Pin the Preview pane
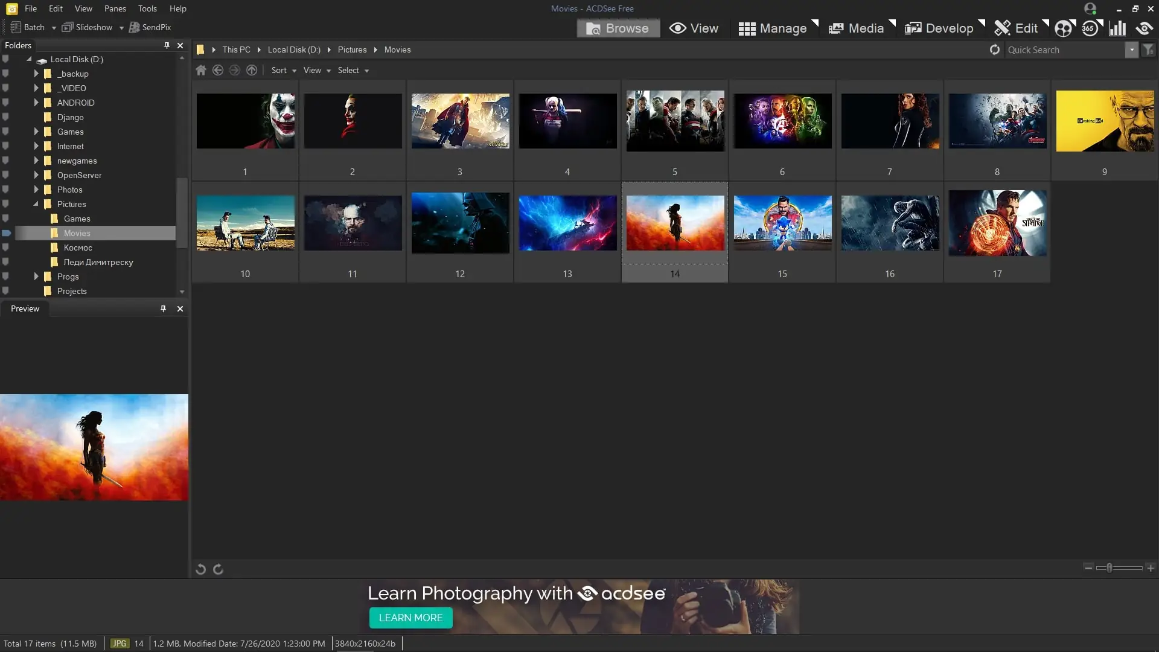 click(163, 308)
